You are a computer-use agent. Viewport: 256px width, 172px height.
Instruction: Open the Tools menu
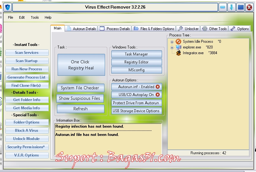coord(35,17)
